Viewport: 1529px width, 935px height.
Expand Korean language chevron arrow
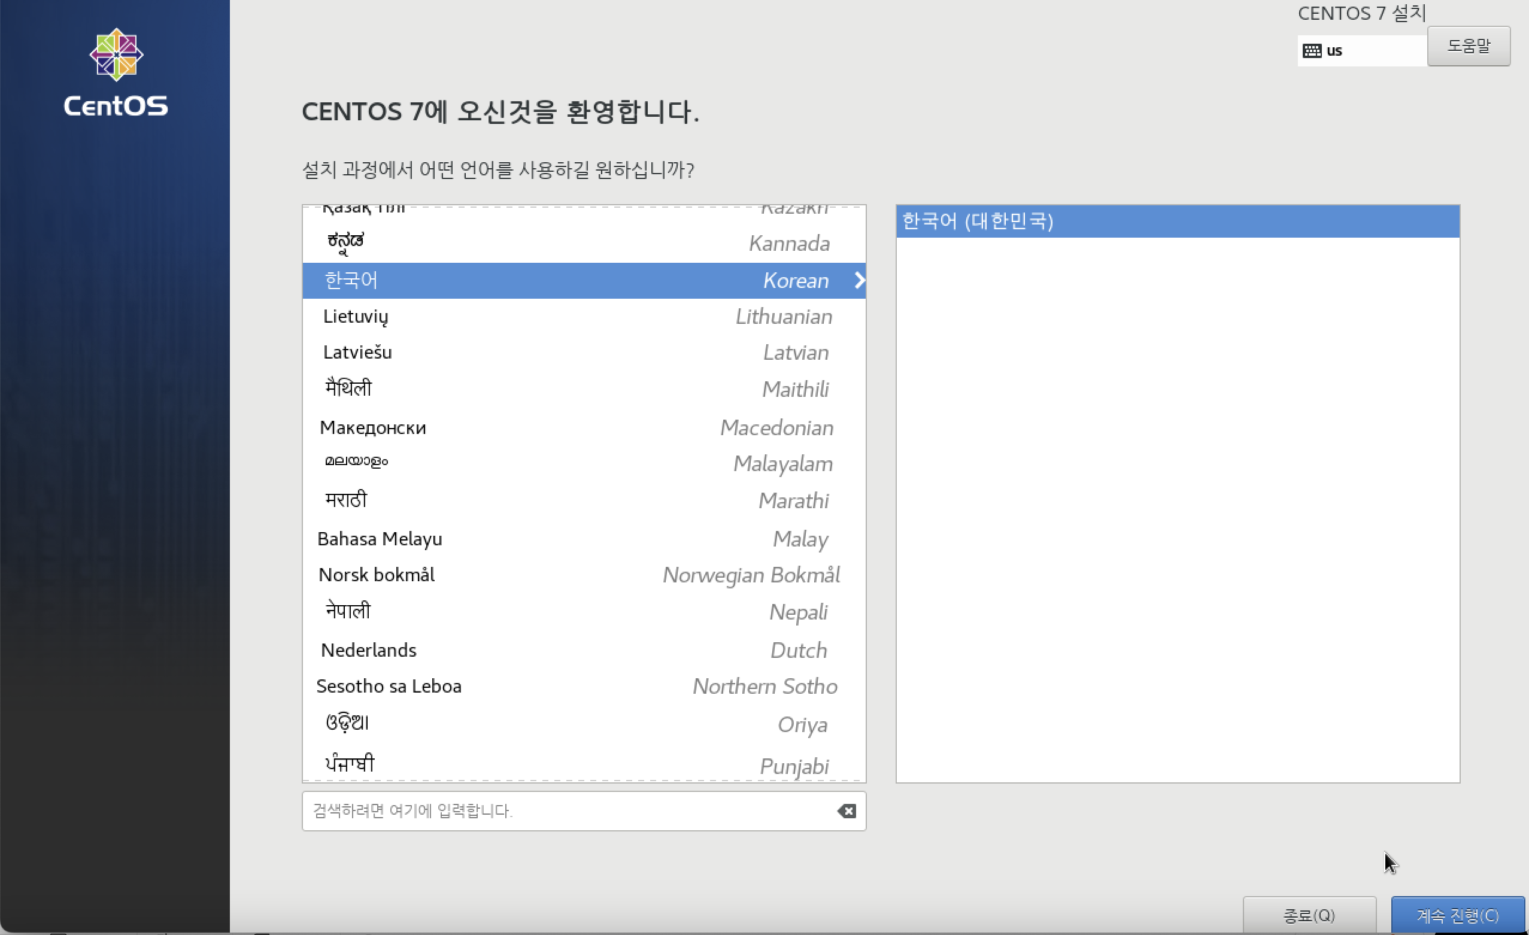tap(859, 280)
